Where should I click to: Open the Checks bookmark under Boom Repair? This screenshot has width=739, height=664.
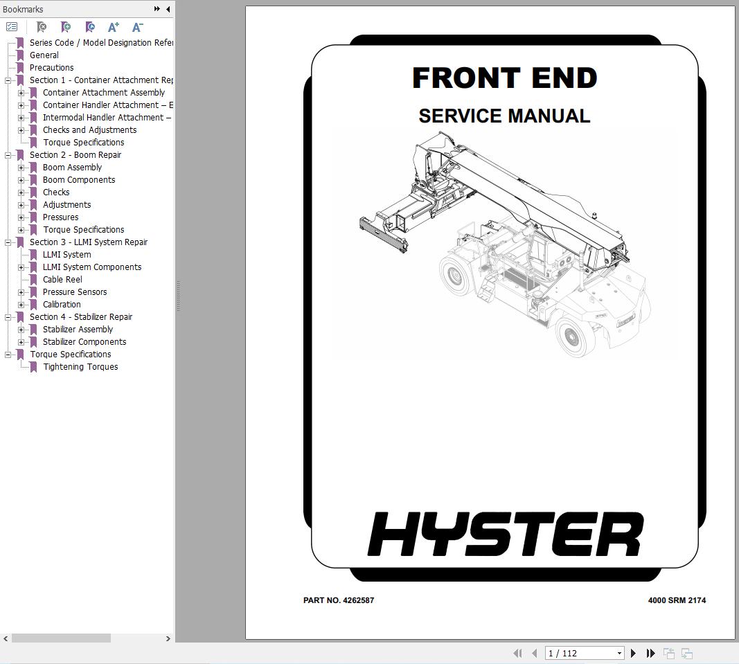click(55, 192)
